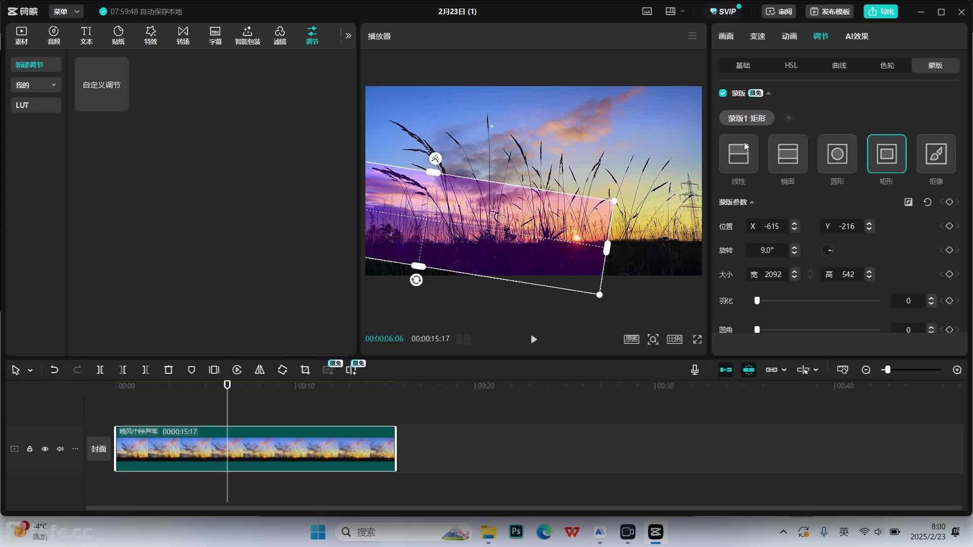Play the preview video

534,339
